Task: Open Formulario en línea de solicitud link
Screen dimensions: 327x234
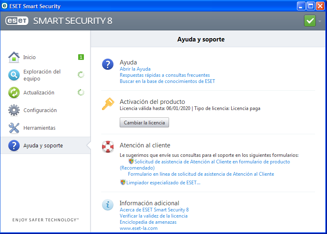Action: tap(201, 174)
